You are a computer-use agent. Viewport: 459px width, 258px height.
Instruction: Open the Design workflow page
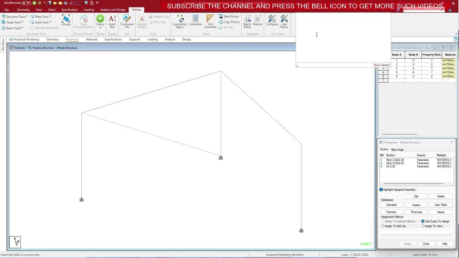point(186,39)
